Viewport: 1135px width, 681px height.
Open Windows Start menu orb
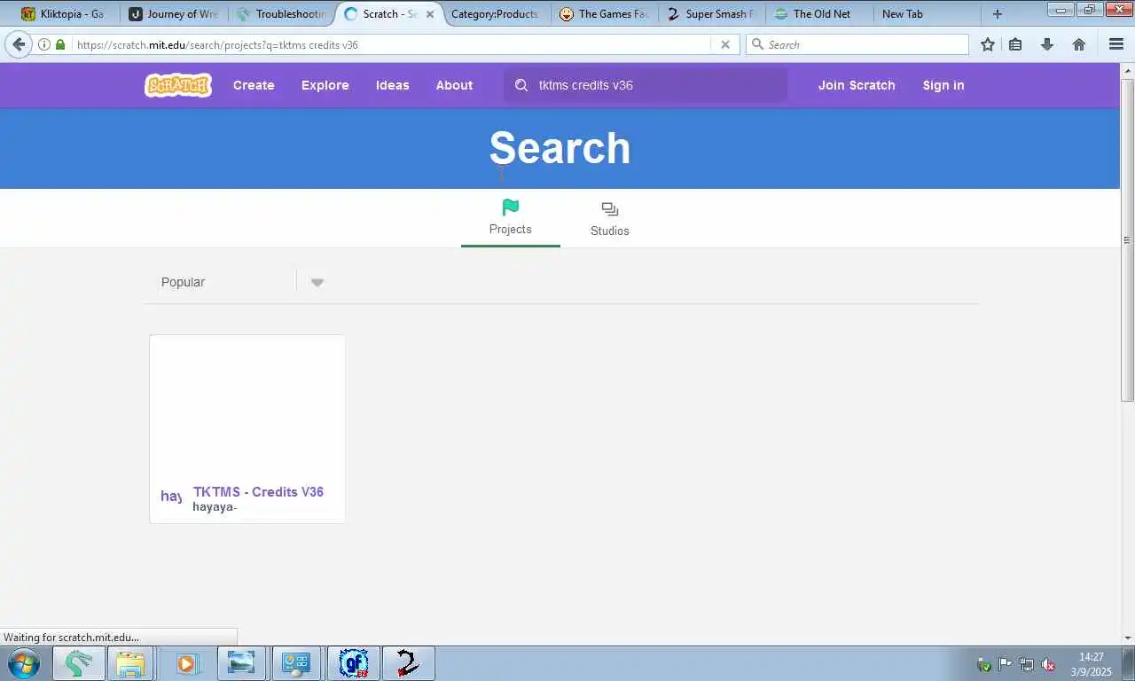pyautogui.click(x=24, y=663)
